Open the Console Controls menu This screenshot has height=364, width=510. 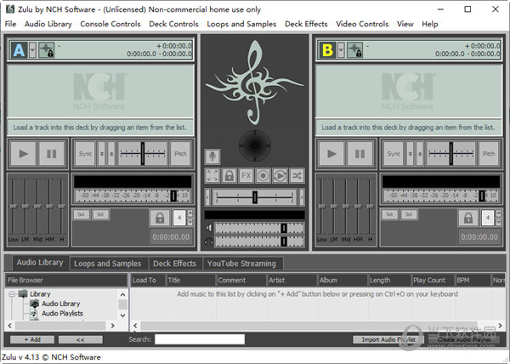click(110, 24)
